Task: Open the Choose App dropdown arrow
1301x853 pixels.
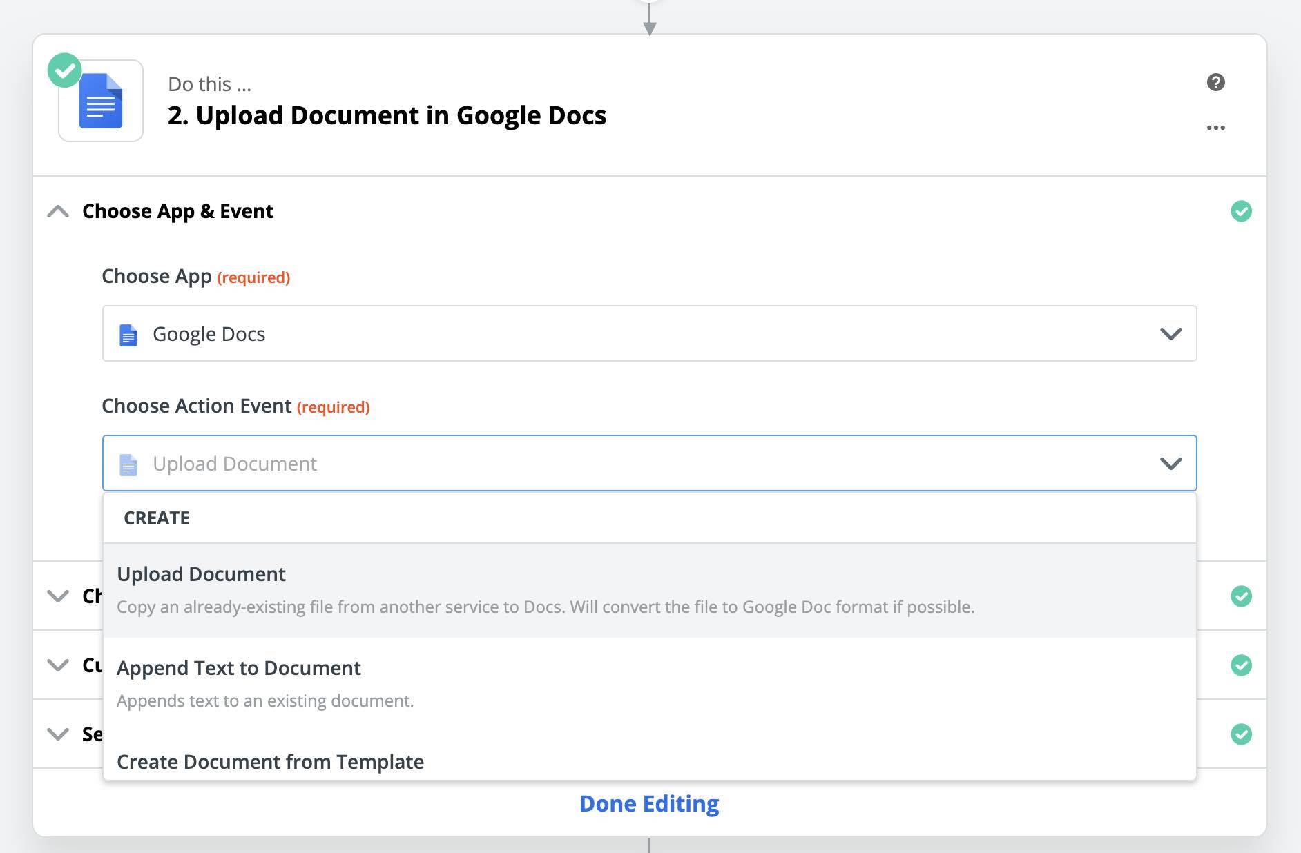Action: pos(1170,334)
